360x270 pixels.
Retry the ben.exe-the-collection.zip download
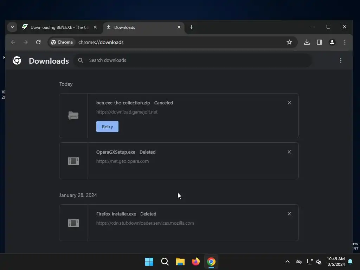pyautogui.click(x=108, y=127)
